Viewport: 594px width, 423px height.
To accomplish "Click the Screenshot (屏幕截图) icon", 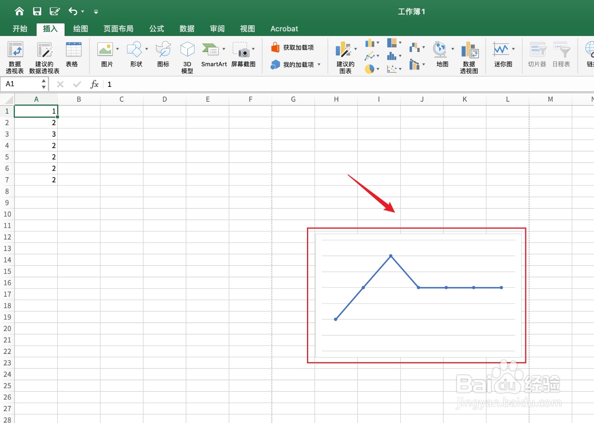I will pyautogui.click(x=241, y=49).
